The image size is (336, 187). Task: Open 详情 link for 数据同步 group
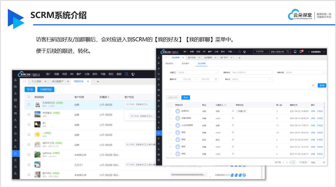click(313, 111)
